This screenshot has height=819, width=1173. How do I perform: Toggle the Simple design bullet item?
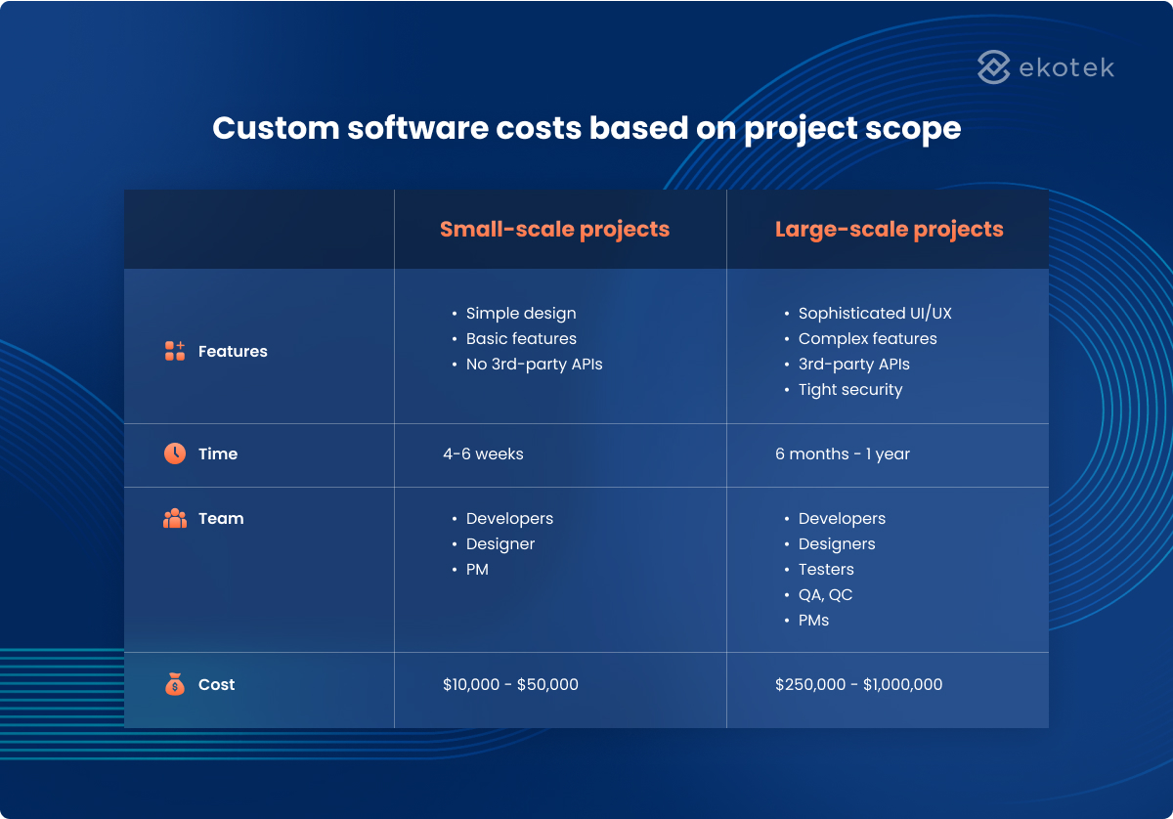pos(520,313)
